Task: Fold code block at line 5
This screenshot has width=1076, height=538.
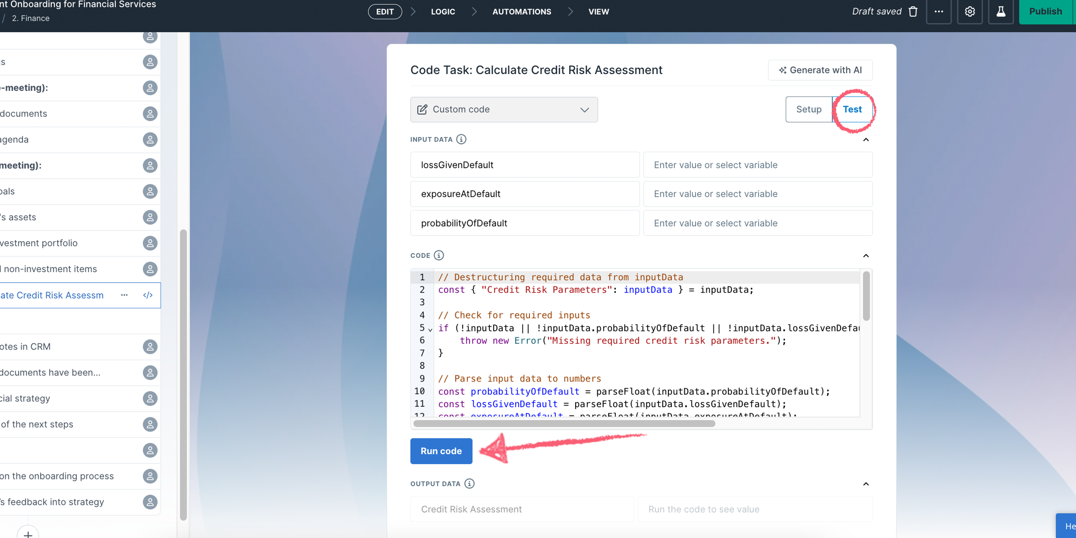Action: (x=430, y=330)
